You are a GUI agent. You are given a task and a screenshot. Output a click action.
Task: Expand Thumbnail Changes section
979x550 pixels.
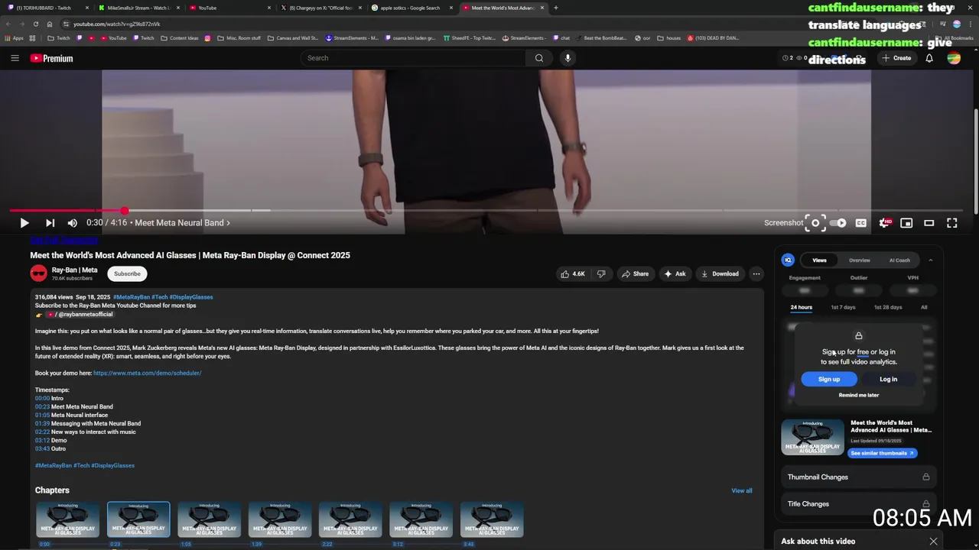pos(858,477)
